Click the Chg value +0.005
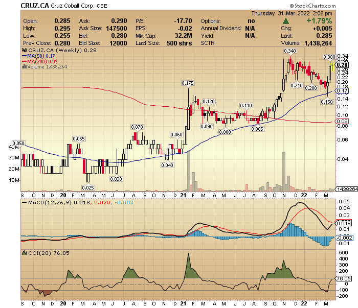Viewport: 358px width, 308px height. 322,29
